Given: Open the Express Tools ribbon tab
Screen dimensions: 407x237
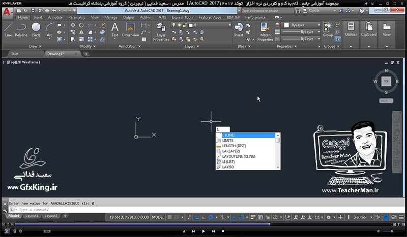Looking at the screenshot, I should [182, 17].
